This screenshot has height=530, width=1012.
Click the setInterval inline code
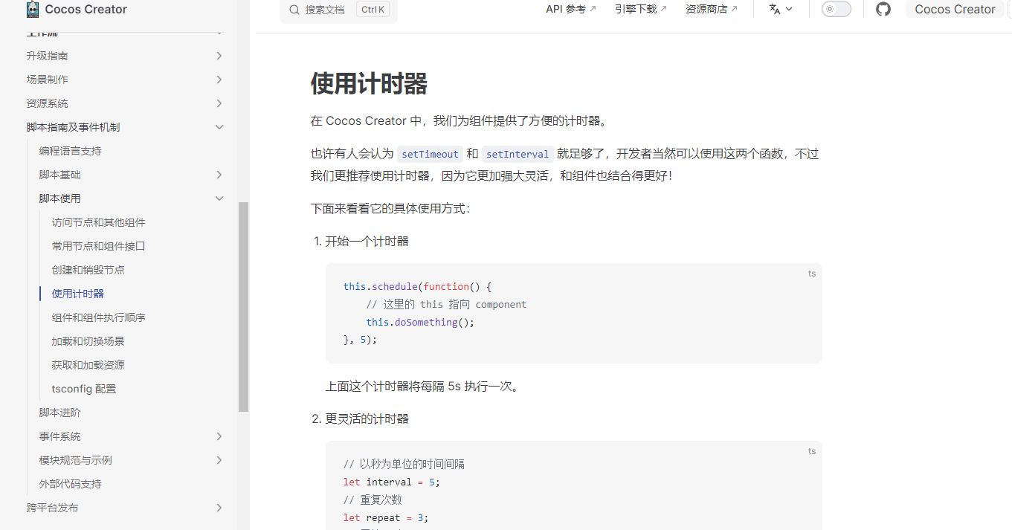(518, 154)
